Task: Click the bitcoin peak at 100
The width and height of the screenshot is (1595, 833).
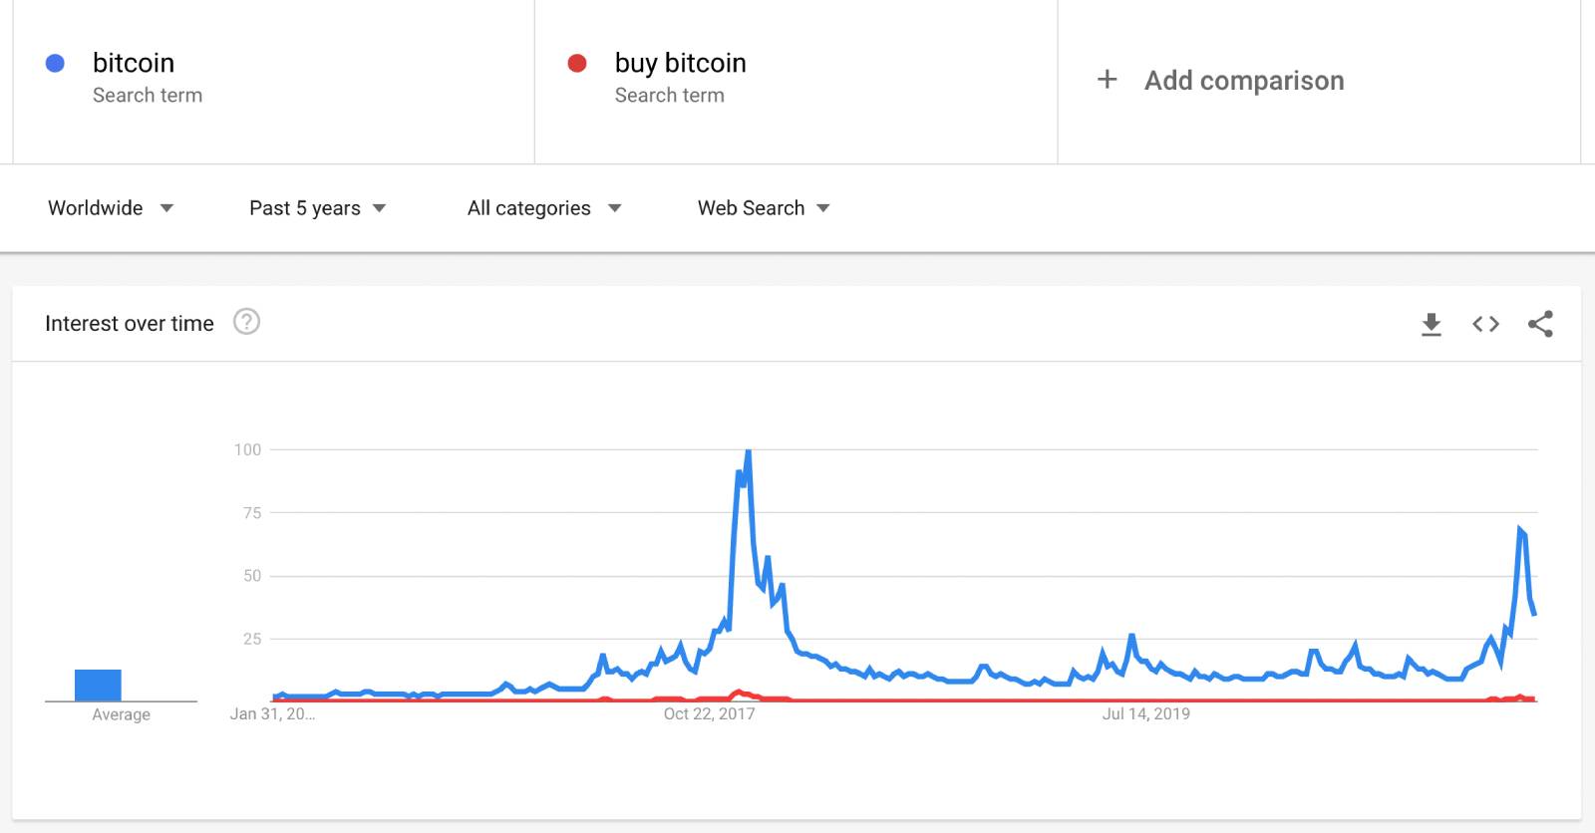Action: click(x=748, y=452)
